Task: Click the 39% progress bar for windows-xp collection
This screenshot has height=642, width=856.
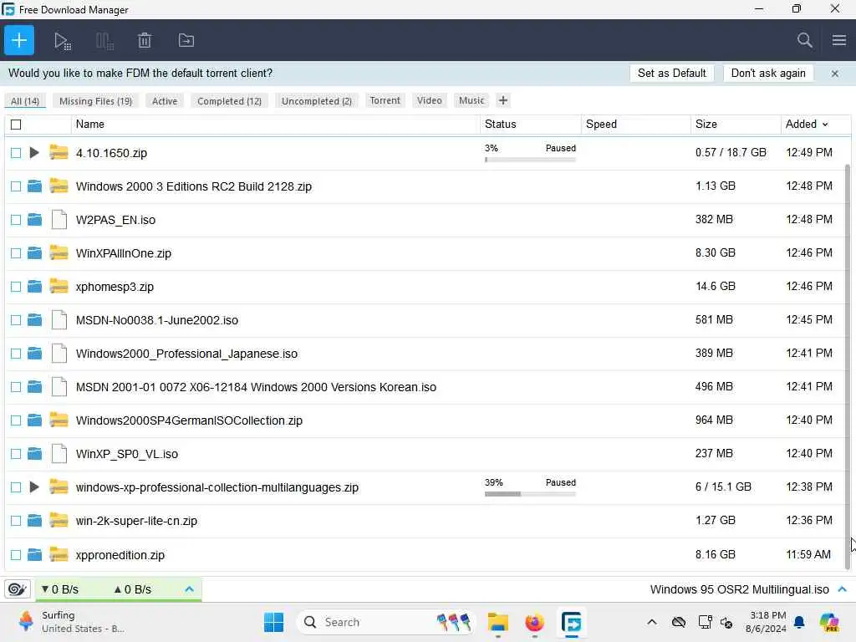Action: coord(530,494)
